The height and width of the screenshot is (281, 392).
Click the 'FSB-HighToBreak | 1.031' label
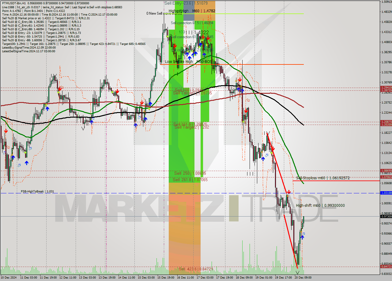(x=37, y=192)
